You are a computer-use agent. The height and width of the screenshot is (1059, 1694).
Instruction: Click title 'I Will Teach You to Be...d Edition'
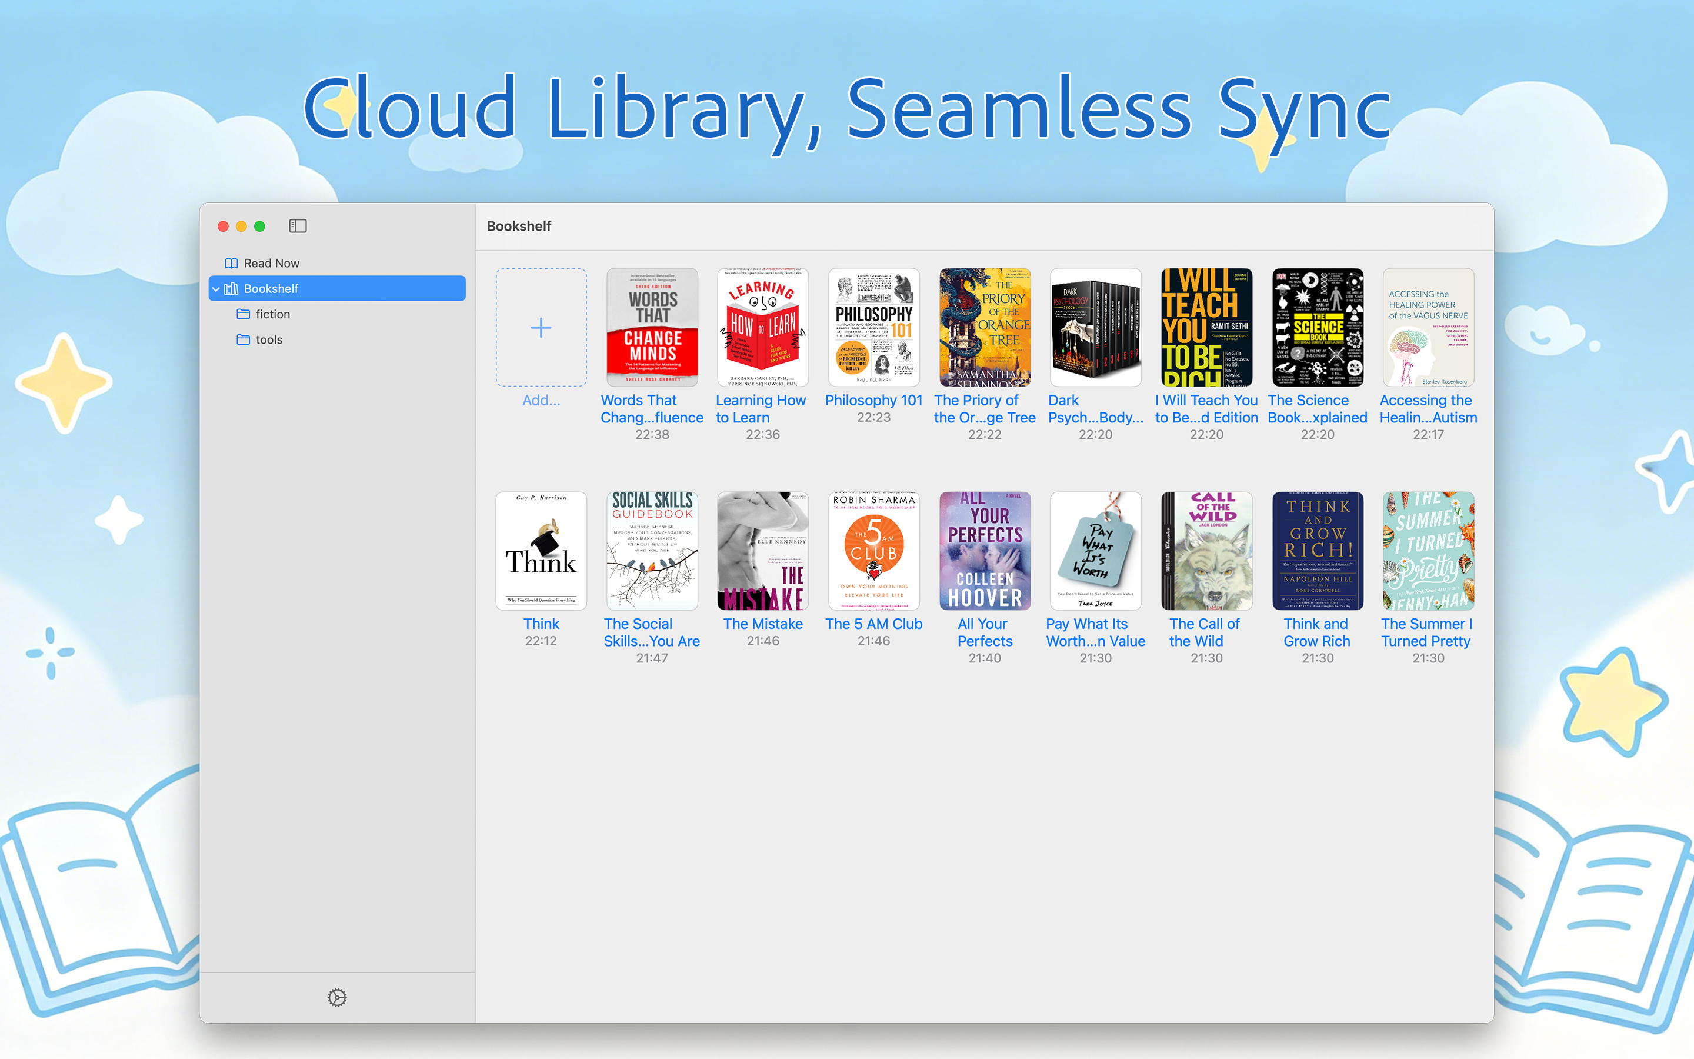pos(1207,409)
